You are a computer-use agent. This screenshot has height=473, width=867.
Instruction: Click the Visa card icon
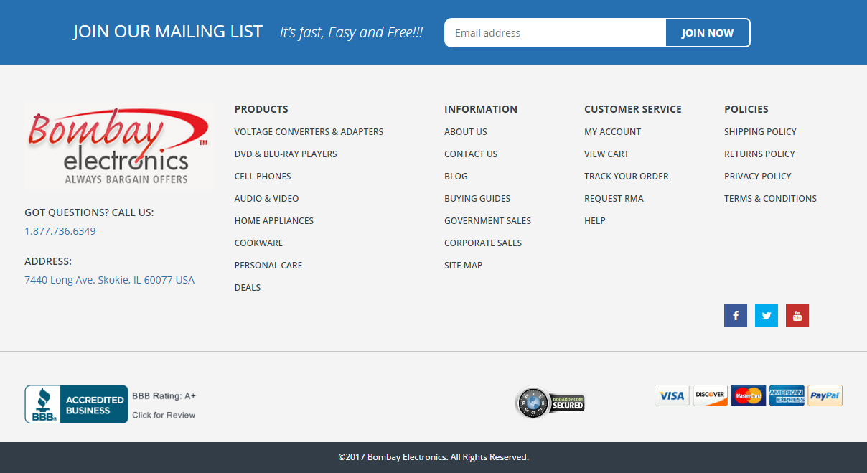coord(672,395)
